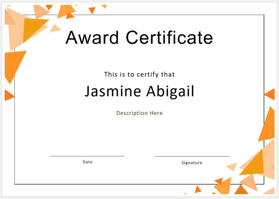Select the Date signature line

(x=87, y=156)
